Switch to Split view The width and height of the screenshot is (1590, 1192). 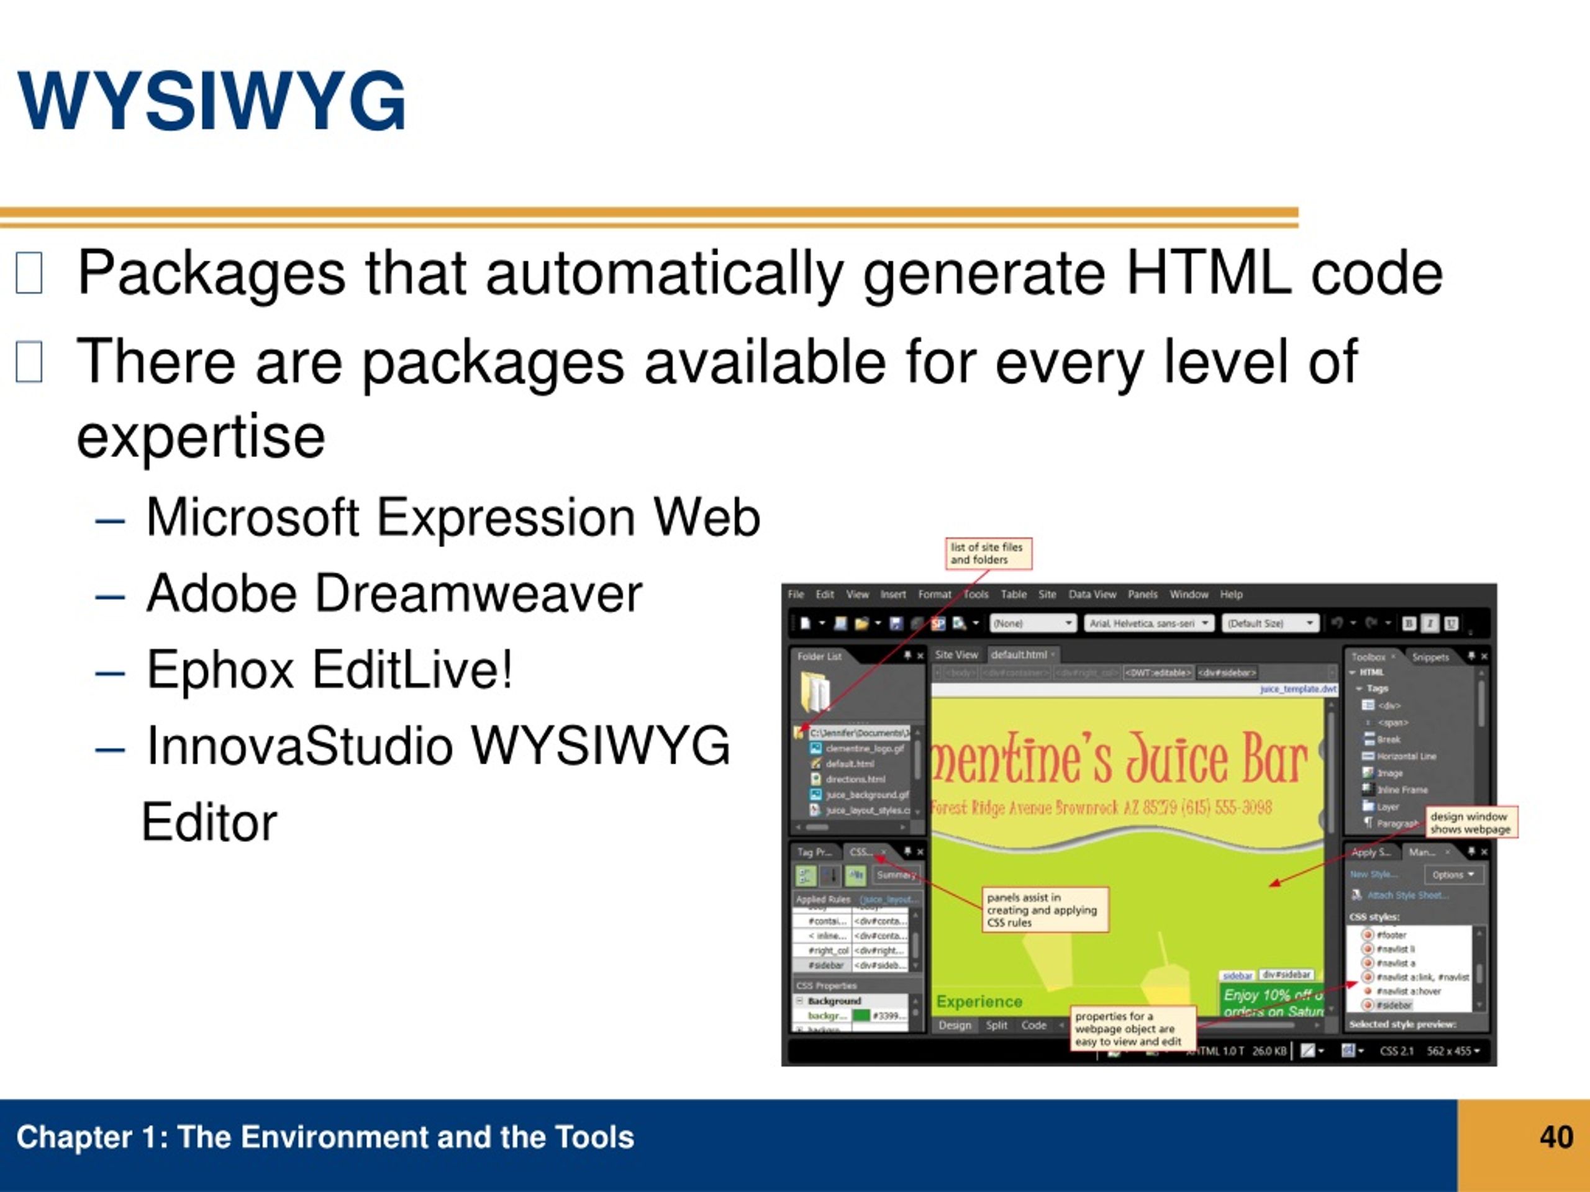coord(996,1026)
